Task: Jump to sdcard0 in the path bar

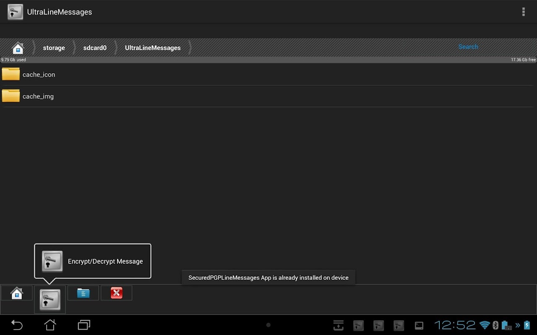Action: (95, 48)
